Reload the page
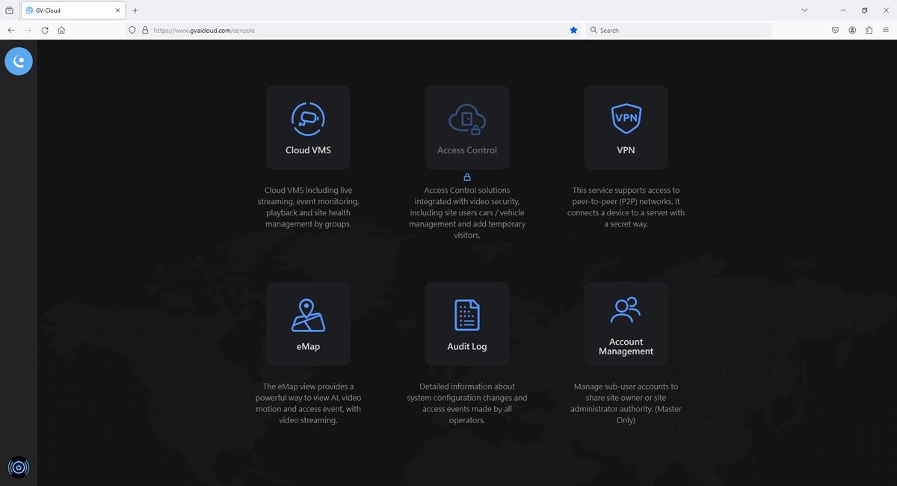The height and width of the screenshot is (486, 897). tap(45, 30)
